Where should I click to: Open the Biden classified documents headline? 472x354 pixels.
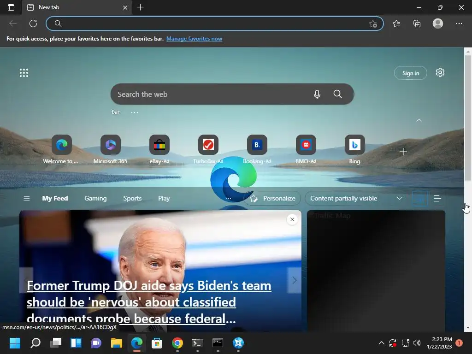point(149,302)
